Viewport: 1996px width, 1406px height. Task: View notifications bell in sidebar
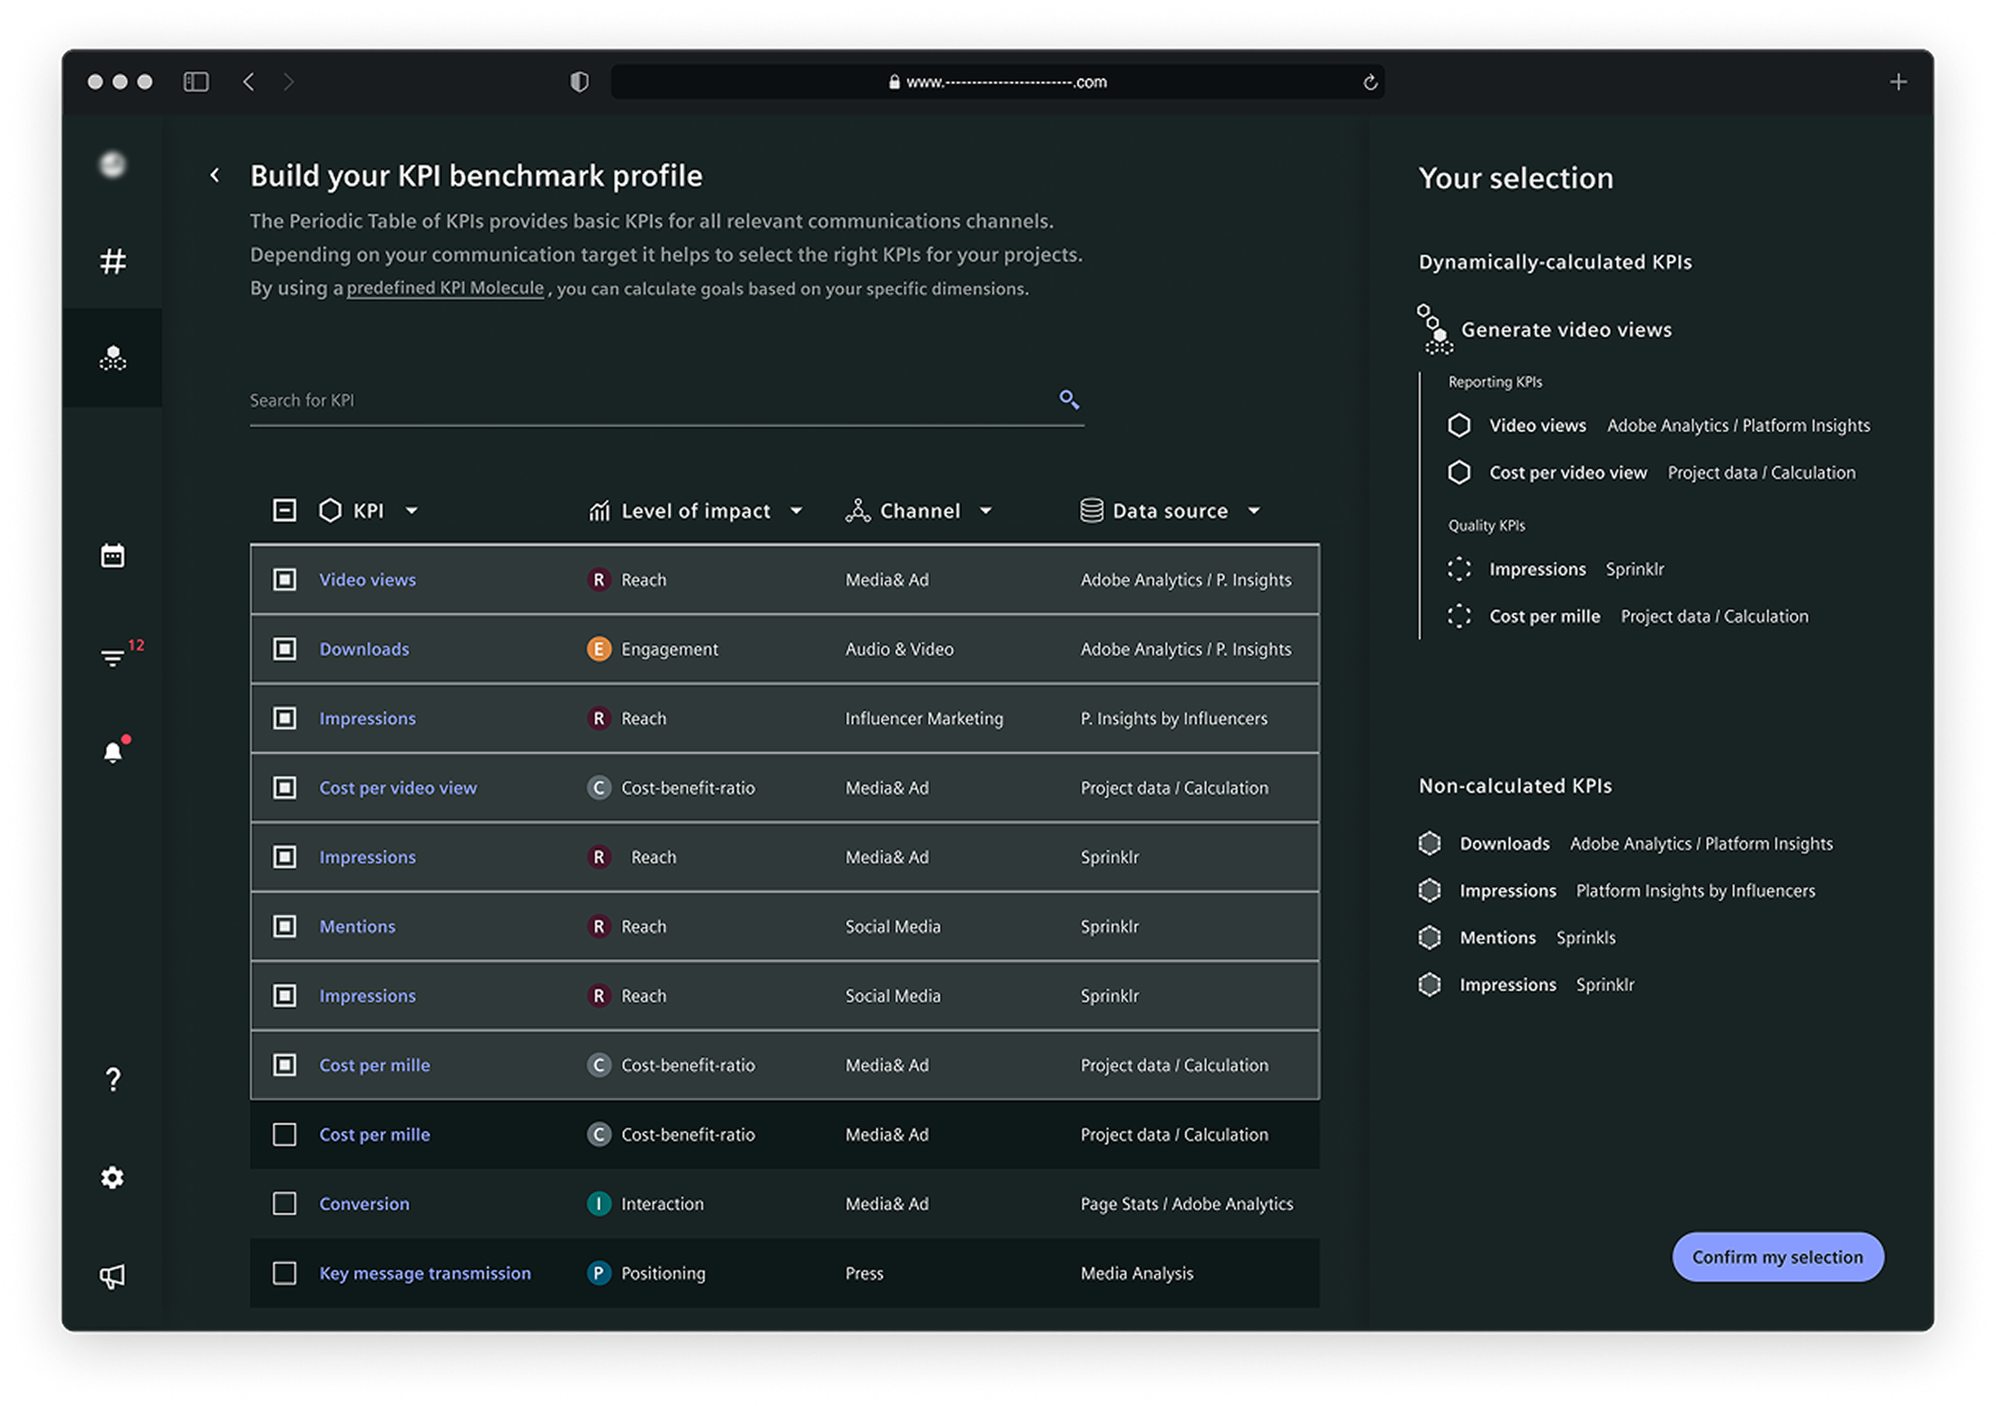(113, 752)
